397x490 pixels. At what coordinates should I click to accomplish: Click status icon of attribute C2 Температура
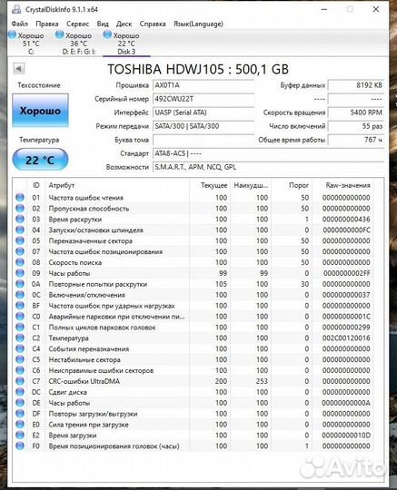[20, 338]
